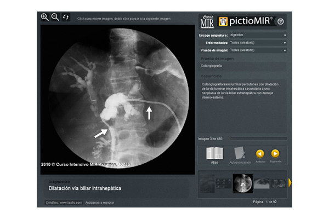Open the Escoge asignatura dropdown set to digestivo
Viewport: 329px width, 219px height.
coord(258,35)
